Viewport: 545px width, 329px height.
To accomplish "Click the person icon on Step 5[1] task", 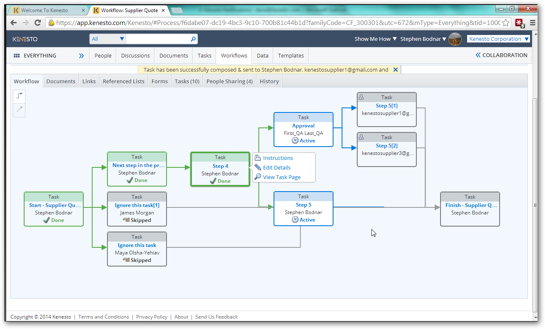I will pyautogui.click(x=361, y=97).
